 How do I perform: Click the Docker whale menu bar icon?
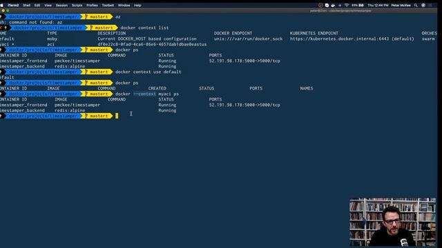(x=333, y=5)
